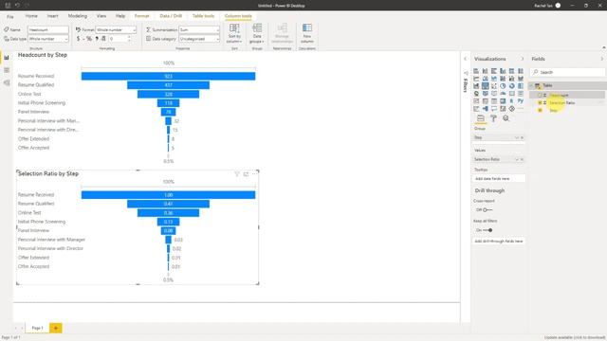607x341 pixels.
Task: Turn on the Cross-report toggle
Action: [487, 210]
